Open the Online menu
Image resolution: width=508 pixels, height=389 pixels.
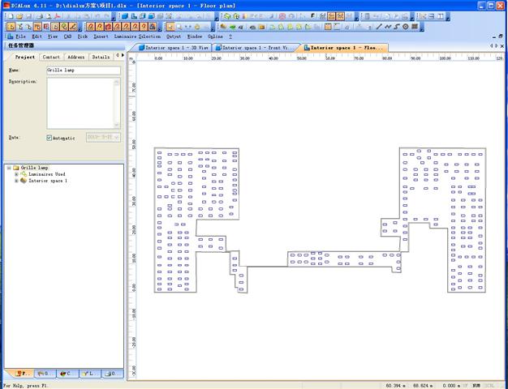pyautogui.click(x=215, y=36)
